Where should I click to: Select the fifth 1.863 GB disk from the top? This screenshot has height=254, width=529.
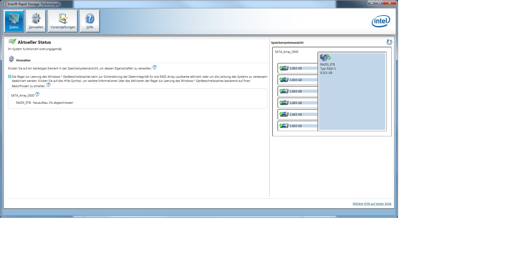point(298,115)
